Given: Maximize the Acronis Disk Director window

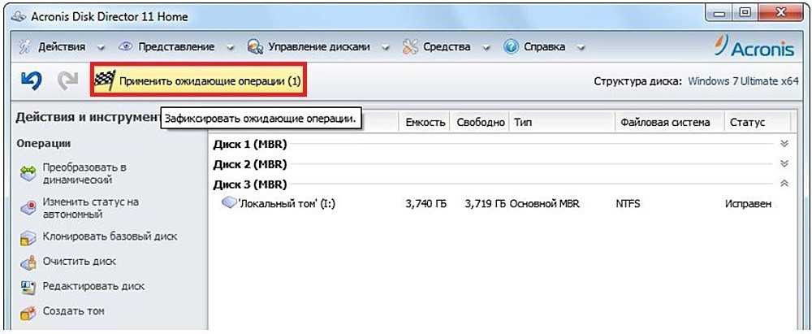Looking at the screenshot, I should point(745,12).
